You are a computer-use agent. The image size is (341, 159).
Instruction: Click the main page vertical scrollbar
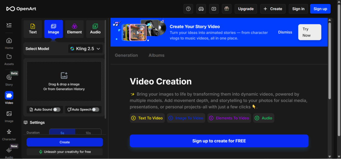(329, 60)
